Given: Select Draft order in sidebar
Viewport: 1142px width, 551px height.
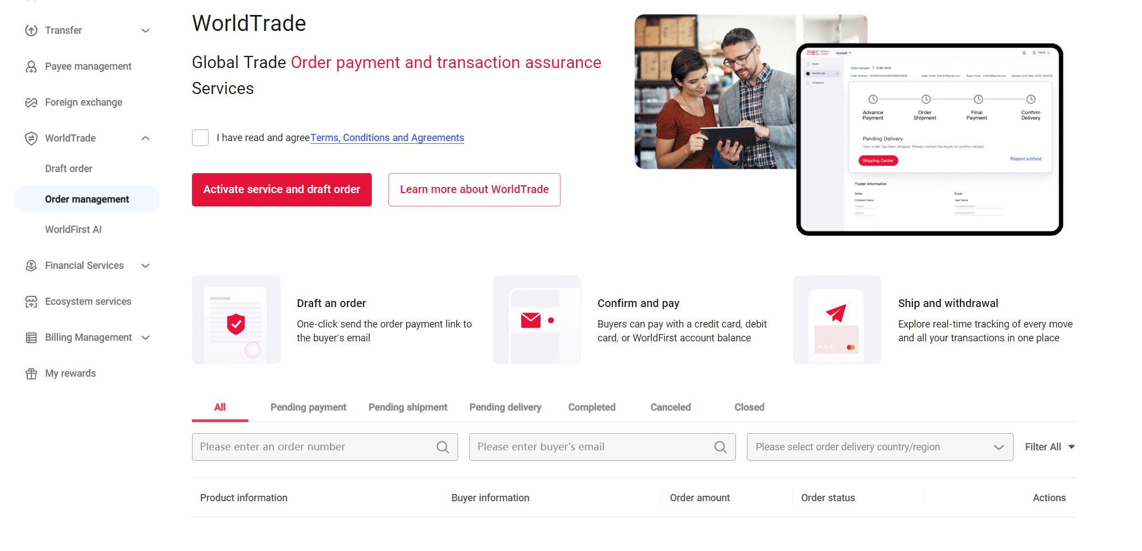Looking at the screenshot, I should point(69,169).
